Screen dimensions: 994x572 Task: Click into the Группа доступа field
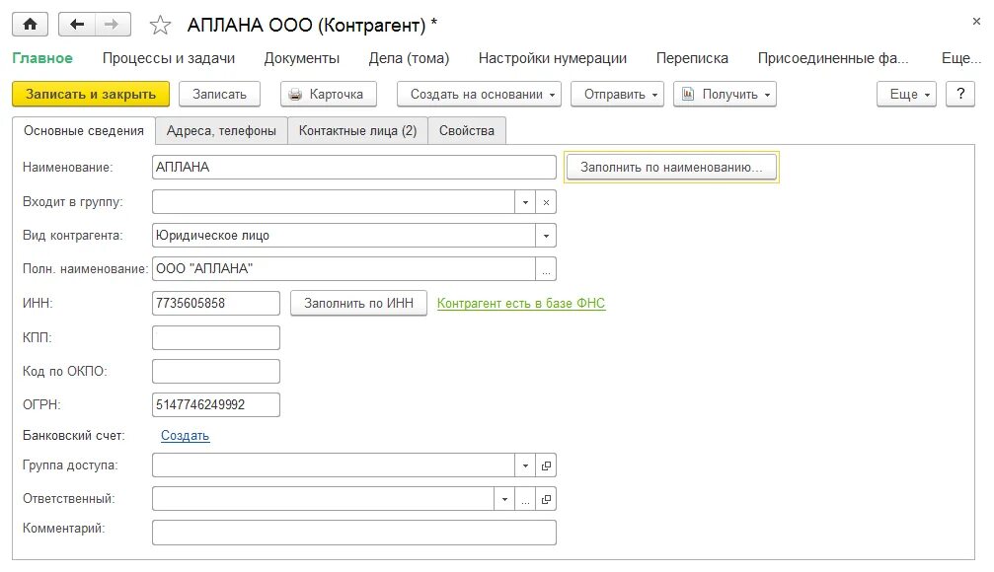click(334, 465)
